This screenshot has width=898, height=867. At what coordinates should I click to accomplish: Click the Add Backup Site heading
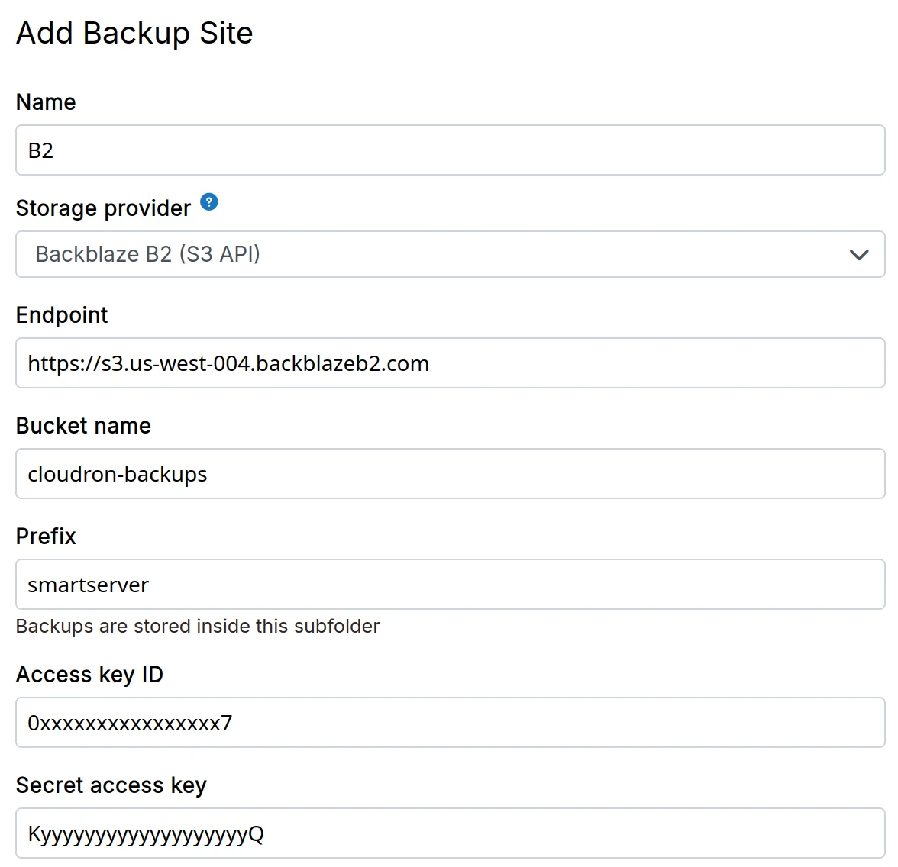coord(134,34)
